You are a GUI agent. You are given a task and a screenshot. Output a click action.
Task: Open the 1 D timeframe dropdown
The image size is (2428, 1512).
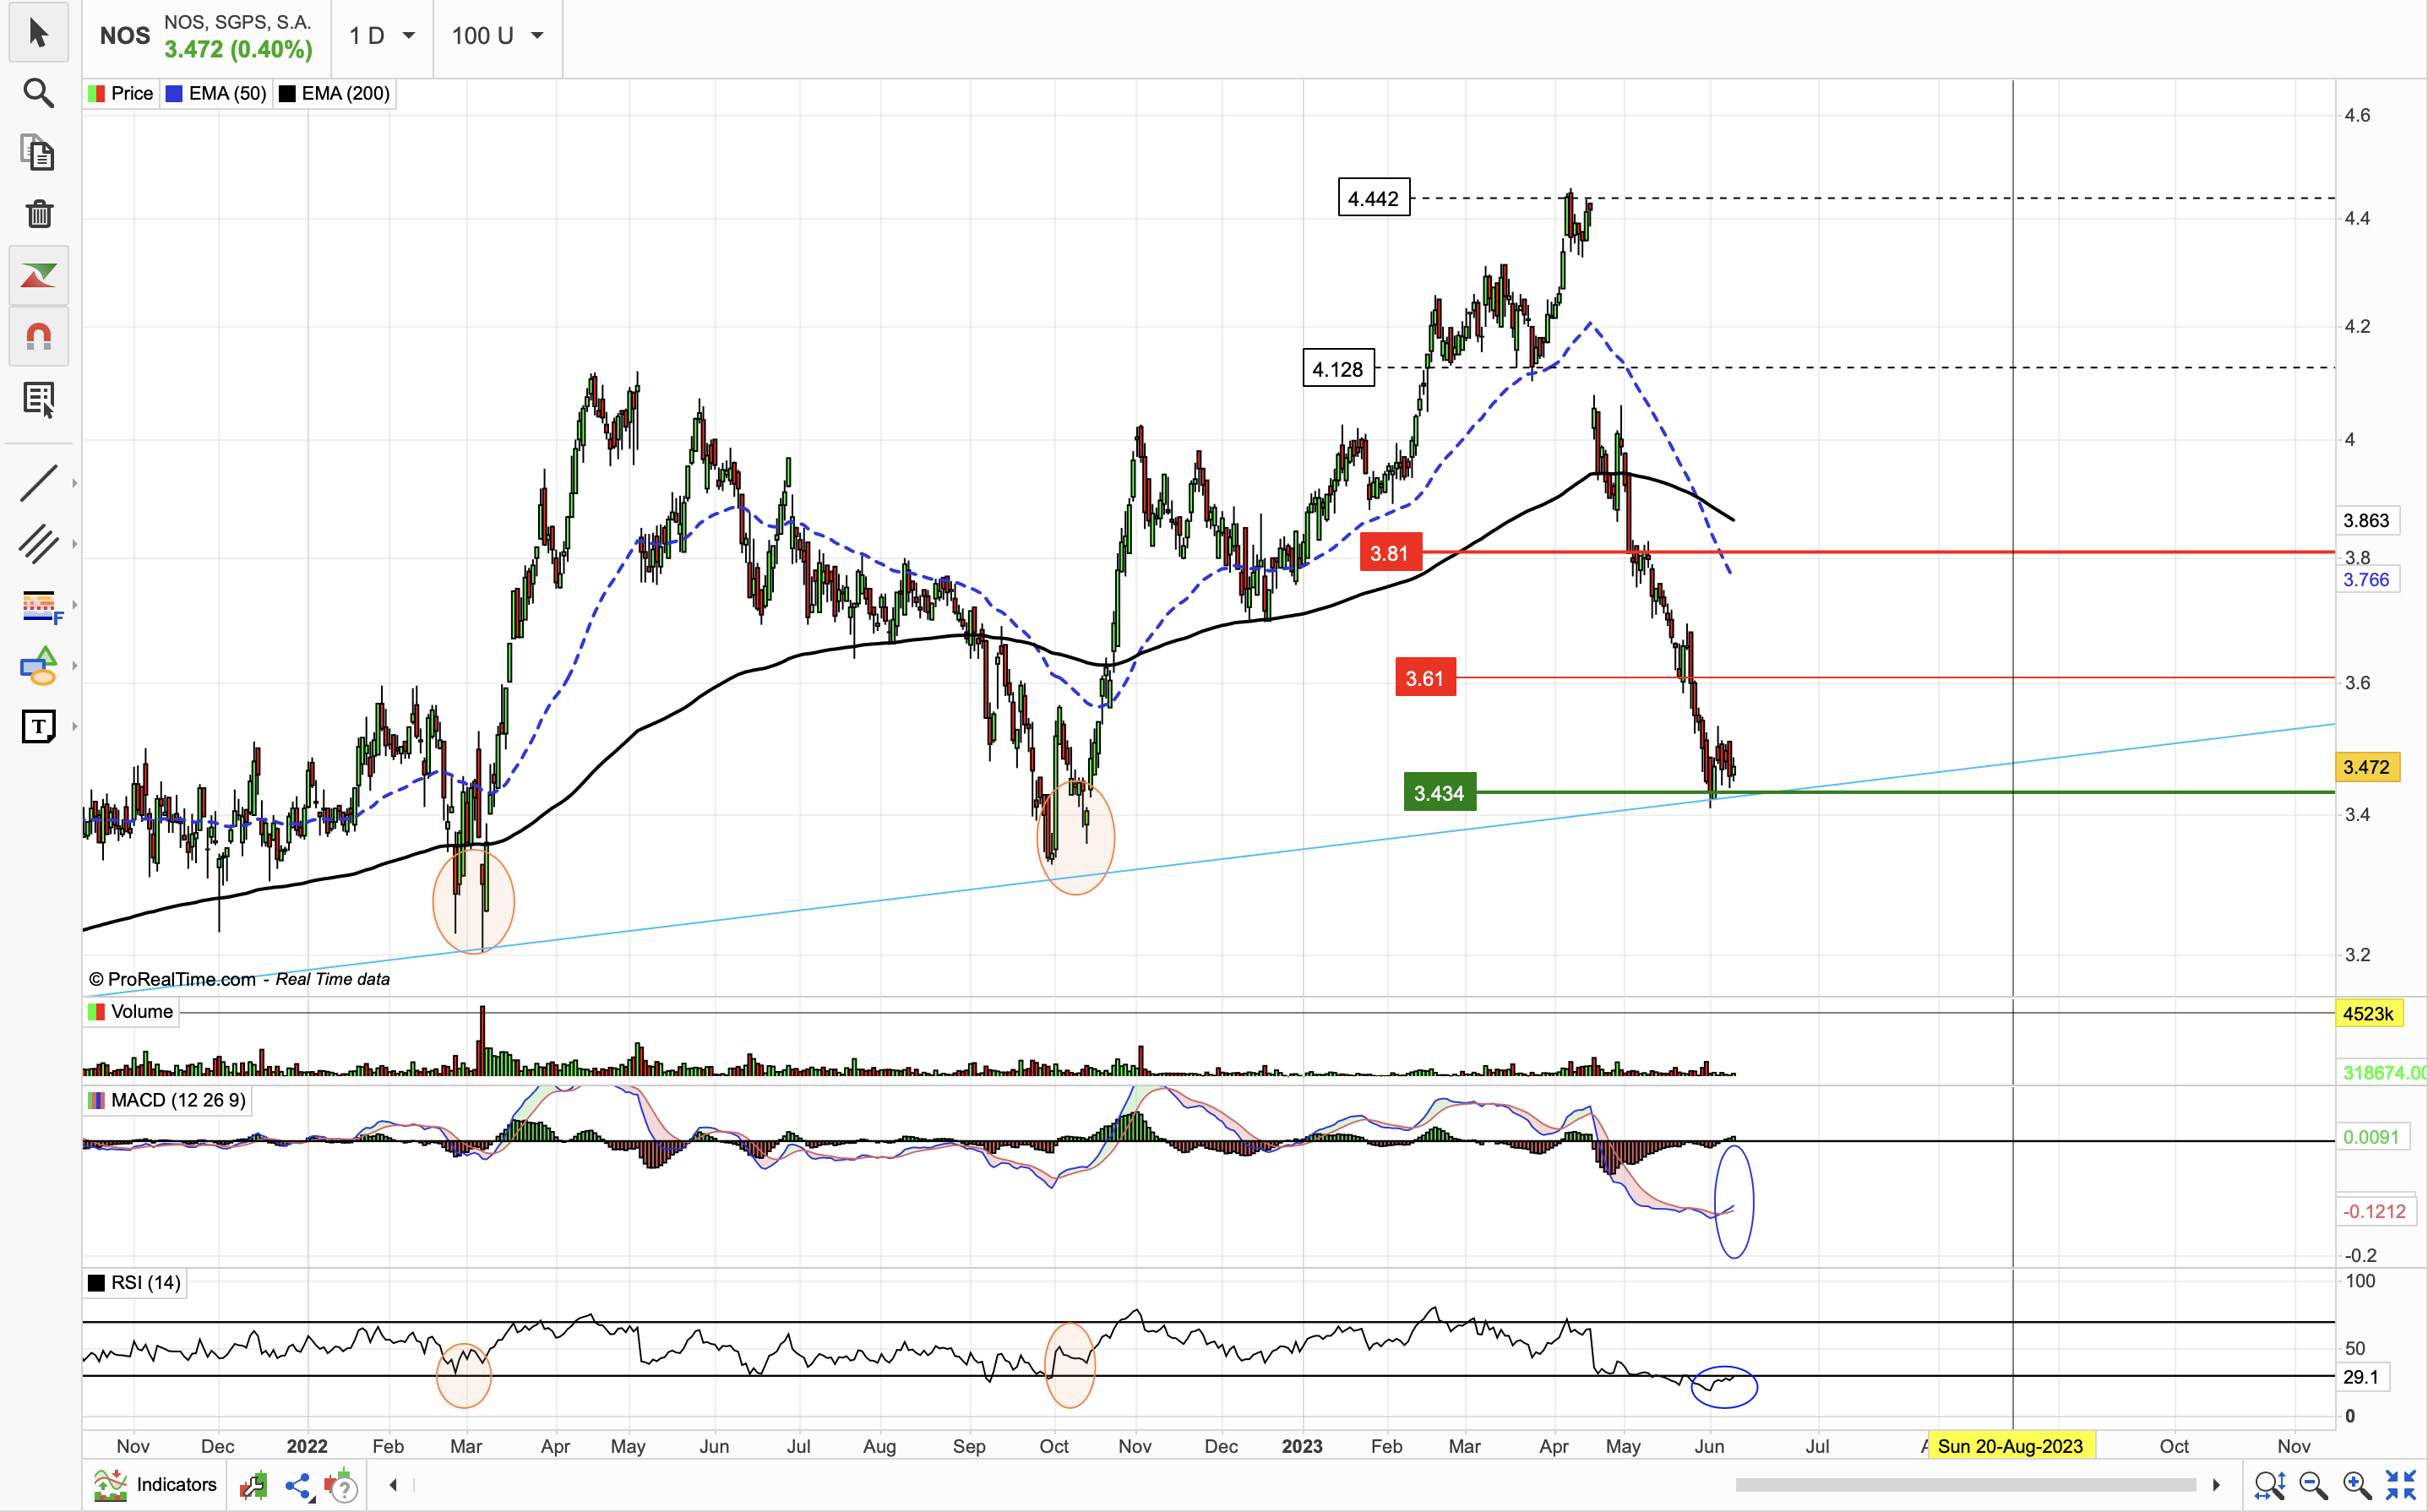coord(382,36)
